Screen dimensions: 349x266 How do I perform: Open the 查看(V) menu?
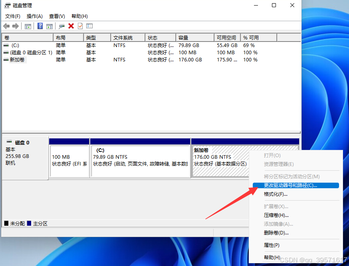pyautogui.click(x=57, y=16)
